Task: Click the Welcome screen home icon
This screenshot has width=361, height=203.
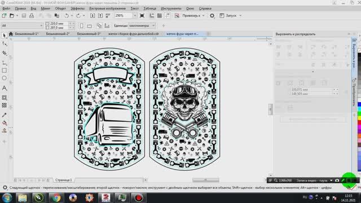Action: coord(11,34)
